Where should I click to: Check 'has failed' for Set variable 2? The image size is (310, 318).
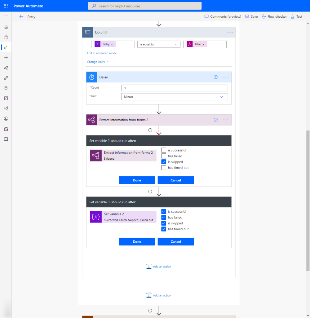tap(164, 156)
